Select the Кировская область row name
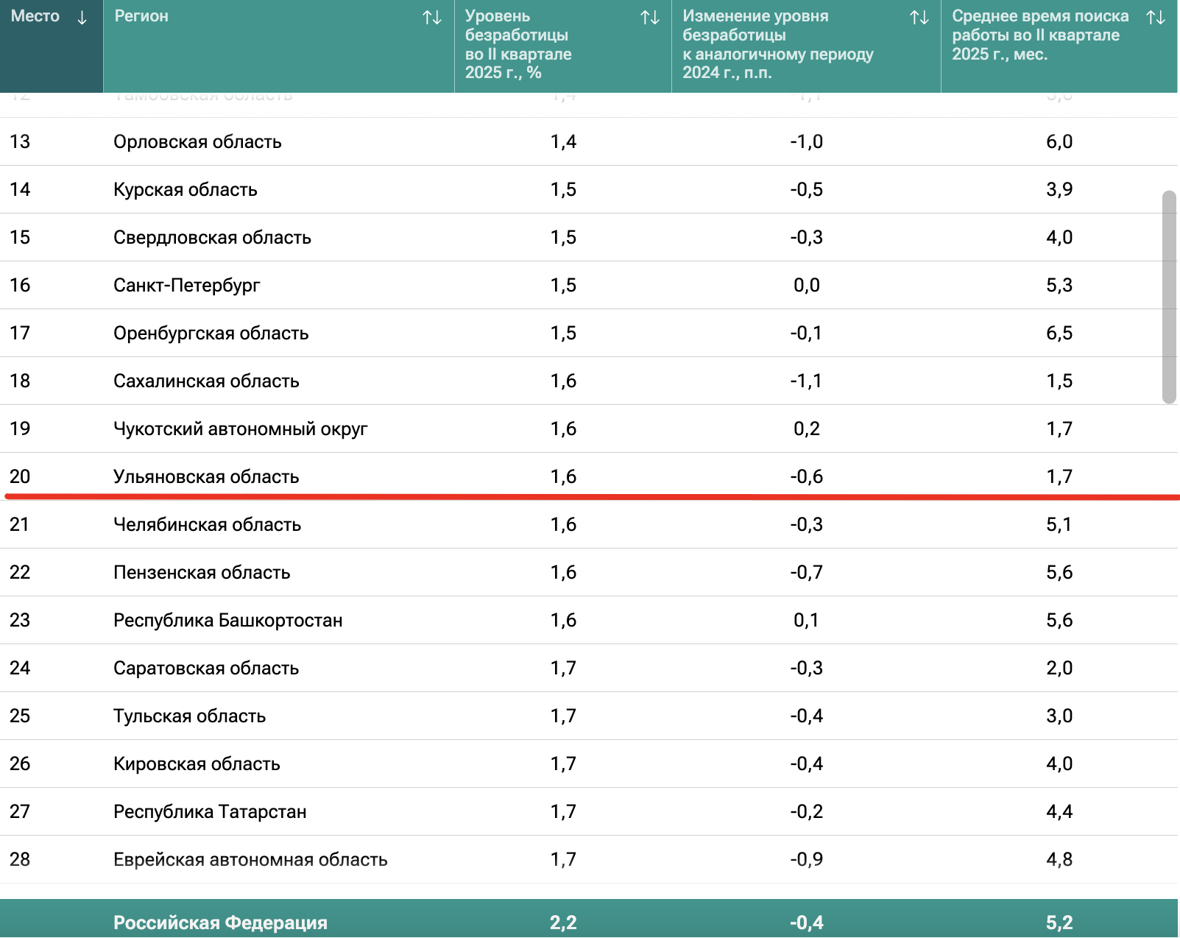Viewport: 1180px width, 938px height. 197,764
